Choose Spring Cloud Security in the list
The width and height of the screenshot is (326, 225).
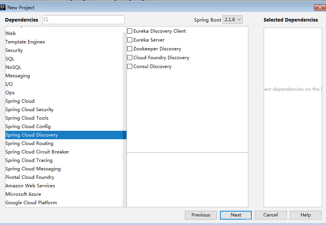coord(64,110)
